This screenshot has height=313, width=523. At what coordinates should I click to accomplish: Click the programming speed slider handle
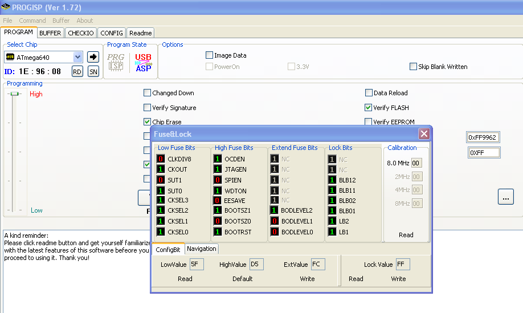point(14,94)
